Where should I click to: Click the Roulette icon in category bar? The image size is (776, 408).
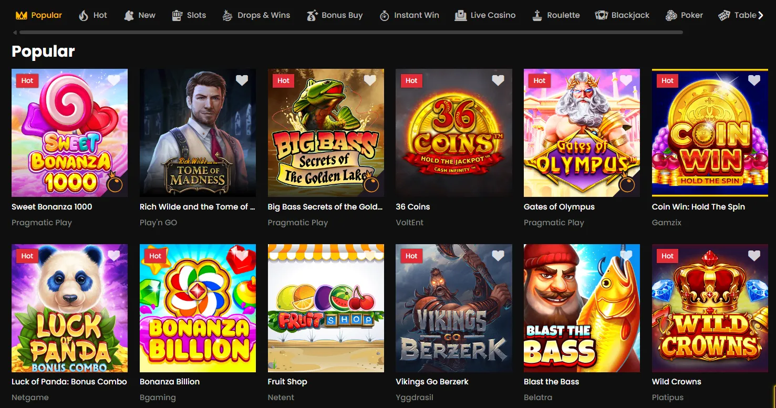(x=537, y=15)
